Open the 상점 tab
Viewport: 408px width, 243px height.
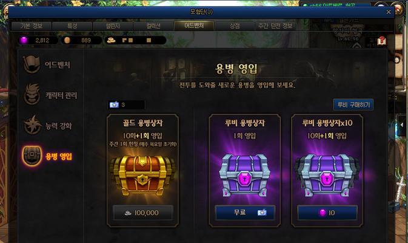(x=235, y=26)
